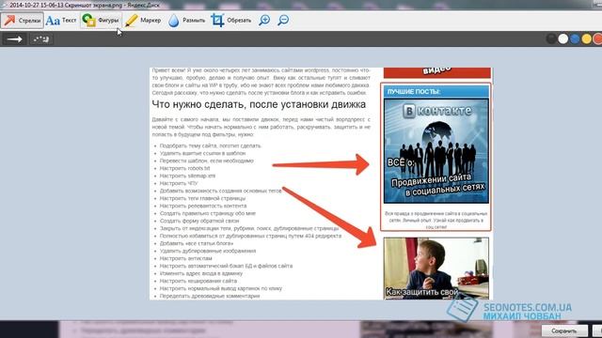Select the Текст text tool
The width and height of the screenshot is (602, 338).
pyautogui.click(x=61, y=21)
